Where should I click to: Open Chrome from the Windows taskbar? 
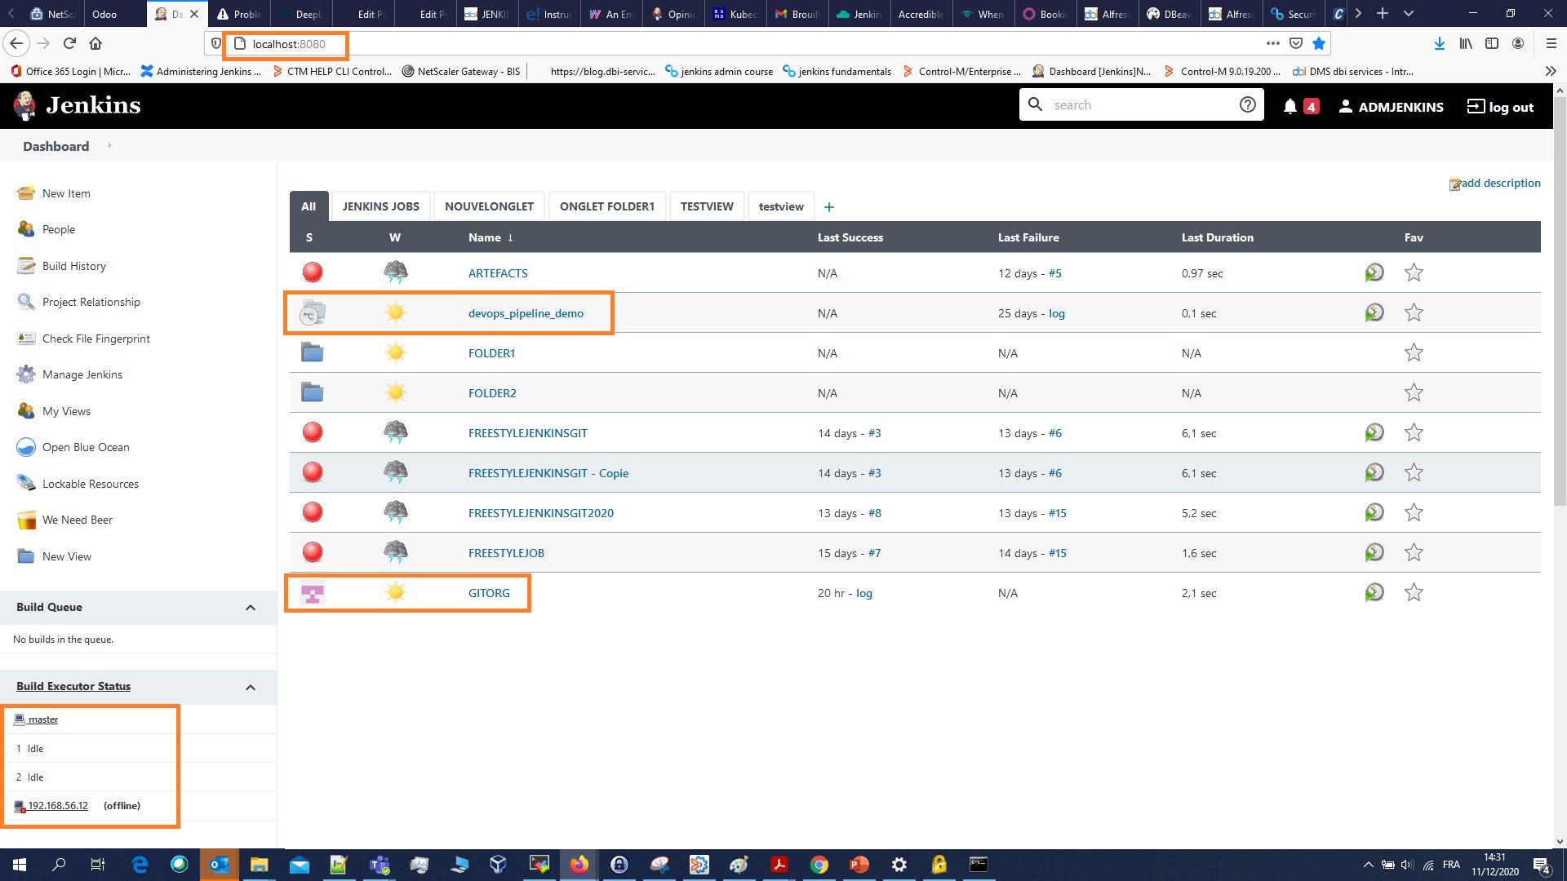pyautogui.click(x=819, y=865)
